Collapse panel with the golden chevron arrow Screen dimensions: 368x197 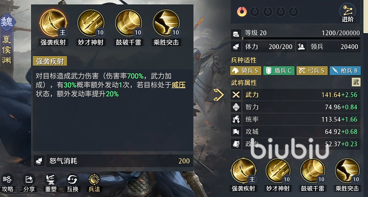click(x=219, y=95)
